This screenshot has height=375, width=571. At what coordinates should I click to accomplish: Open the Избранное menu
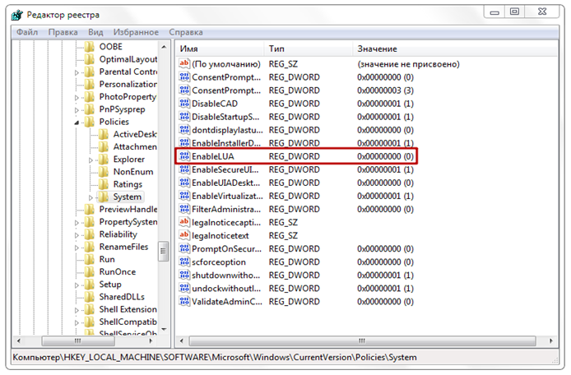tap(136, 32)
